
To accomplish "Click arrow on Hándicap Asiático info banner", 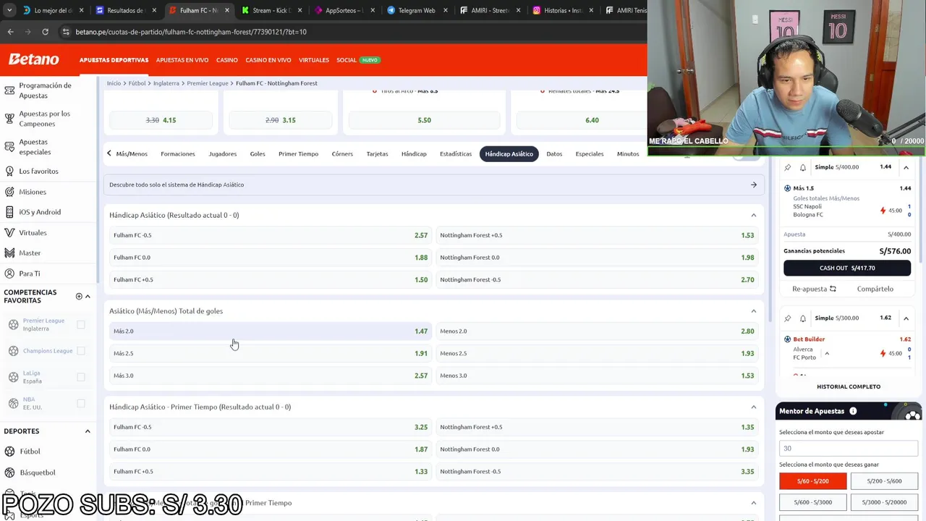I will coord(753,185).
